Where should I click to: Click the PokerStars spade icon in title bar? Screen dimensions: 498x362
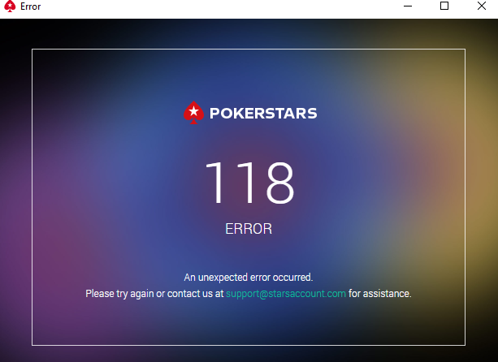click(x=10, y=6)
